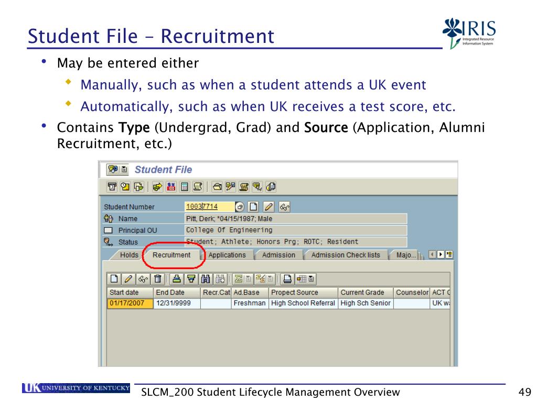Screen dimensions: 537x402
Task: Click the subtotals icon in grid toolbar
Action: (261, 279)
